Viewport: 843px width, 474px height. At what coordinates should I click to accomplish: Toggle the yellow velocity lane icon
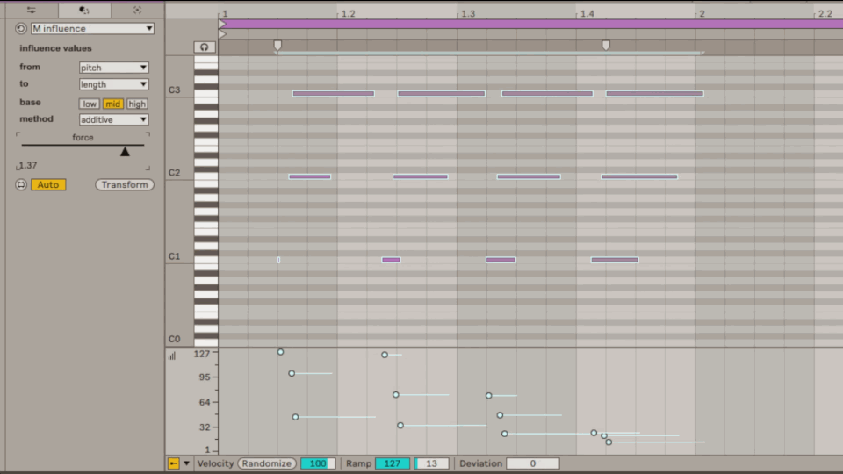173,463
